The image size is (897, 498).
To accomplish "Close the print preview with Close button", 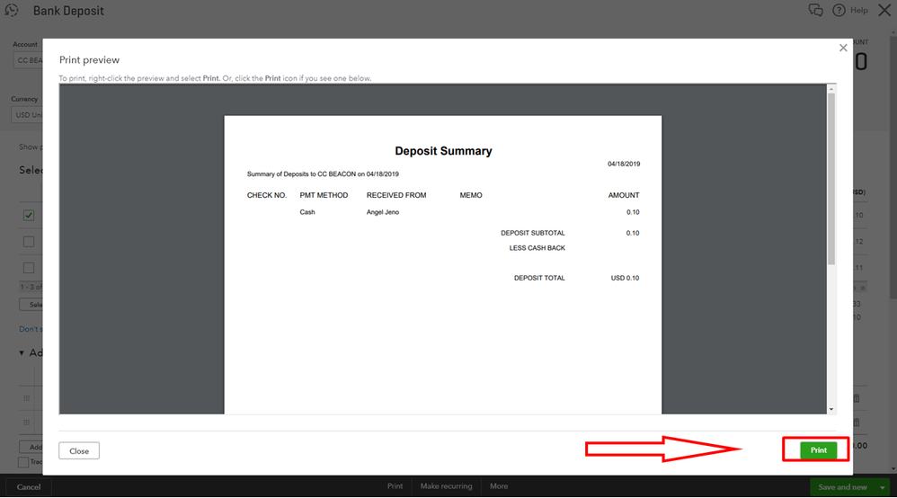I will [x=79, y=450].
